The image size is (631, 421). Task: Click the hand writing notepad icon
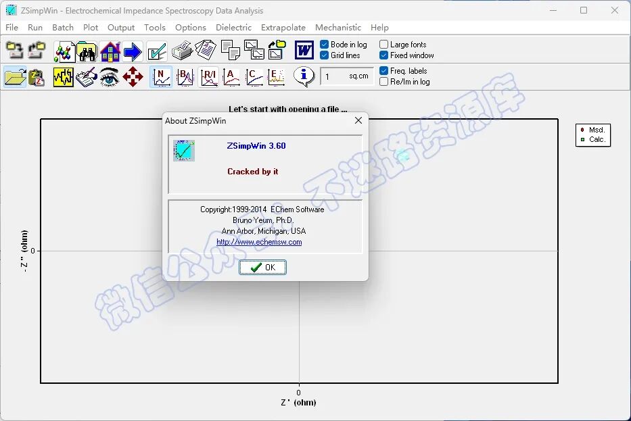(x=86, y=77)
